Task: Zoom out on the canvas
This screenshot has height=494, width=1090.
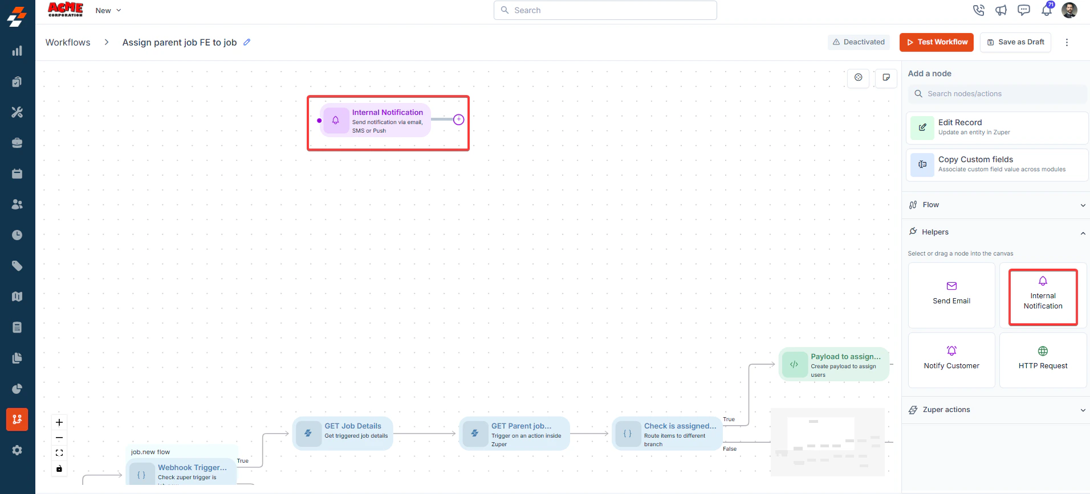Action: (x=59, y=438)
